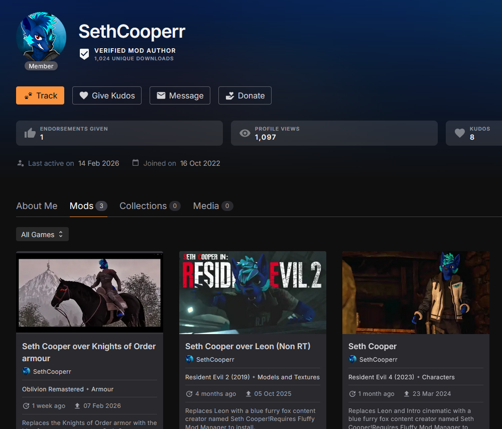Open the Resident Evil 4 (2023) game link
This screenshot has width=502, height=429.
pyautogui.click(x=382, y=377)
